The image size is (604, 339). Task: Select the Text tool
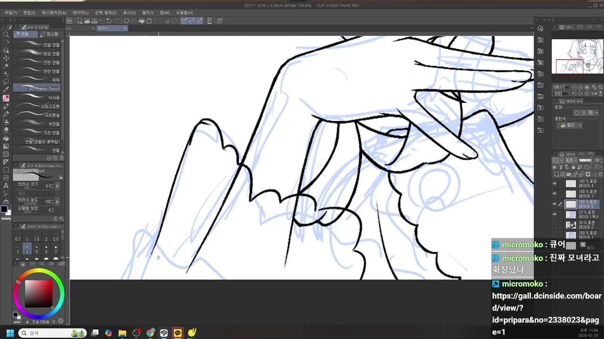(x=6, y=186)
